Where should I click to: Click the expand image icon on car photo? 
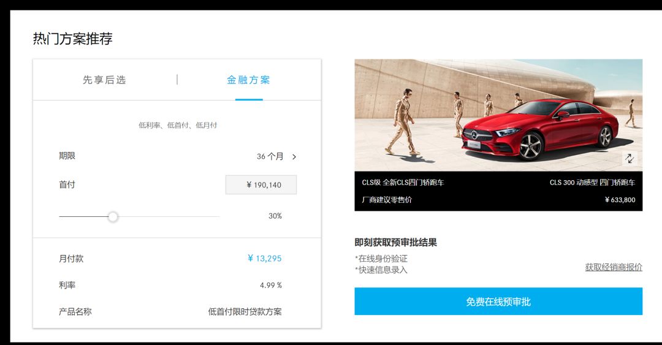[x=630, y=158]
